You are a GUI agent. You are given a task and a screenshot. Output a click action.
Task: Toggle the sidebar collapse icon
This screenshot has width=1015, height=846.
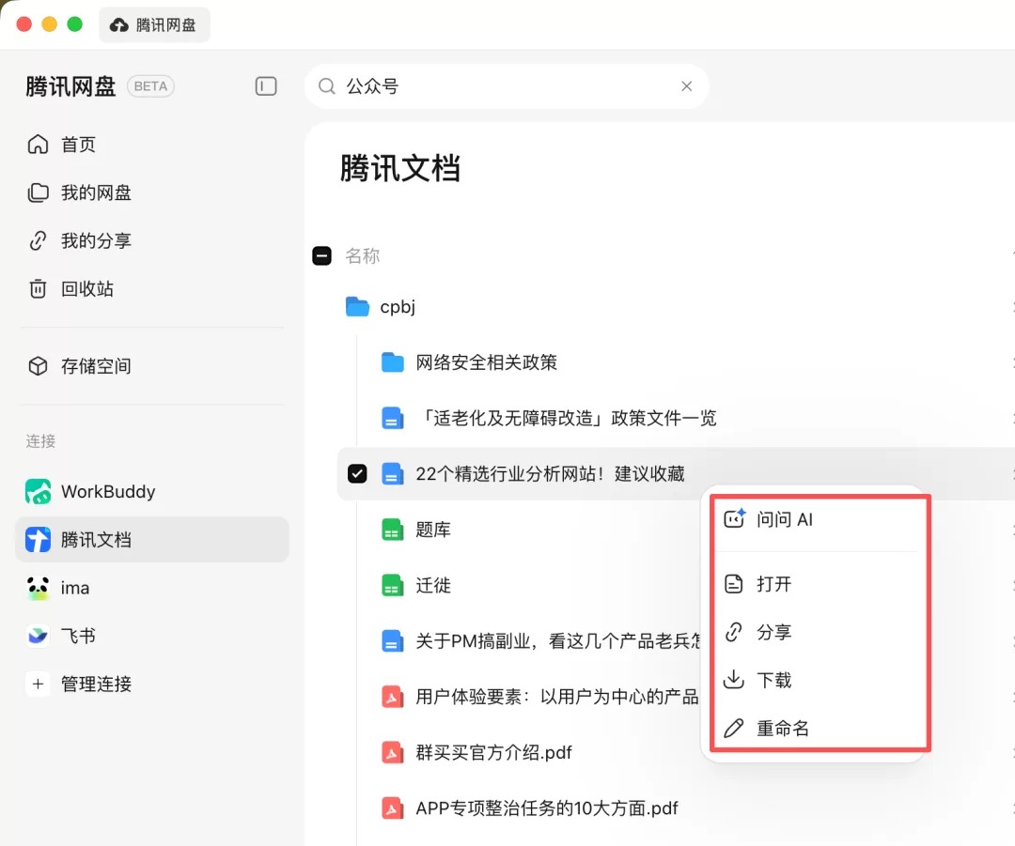coord(266,86)
